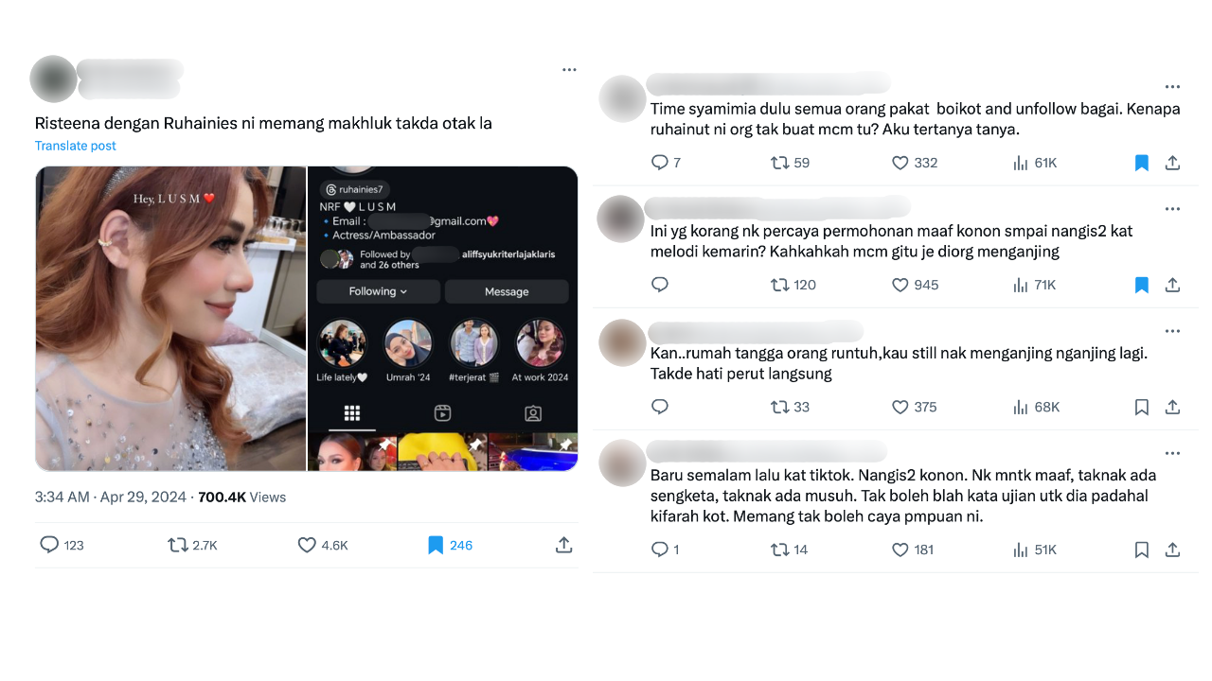Select the Umrah '24 story highlight

[x=408, y=351]
